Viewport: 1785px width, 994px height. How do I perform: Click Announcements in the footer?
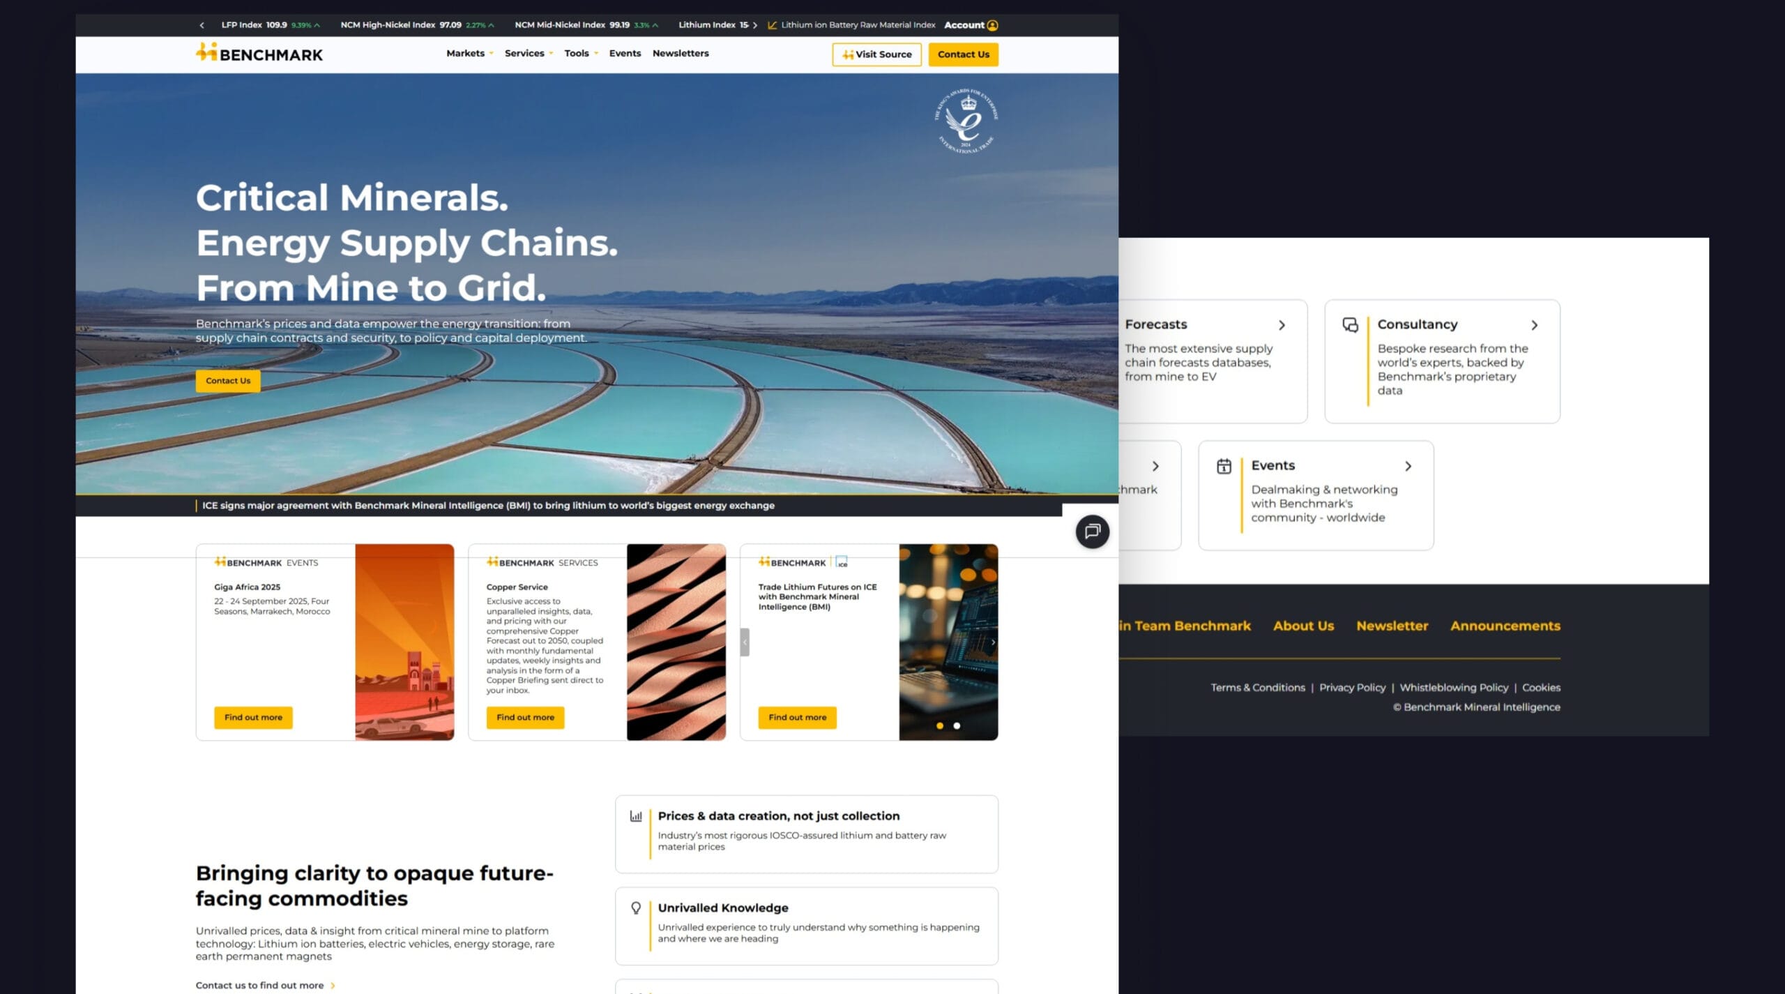point(1505,626)
